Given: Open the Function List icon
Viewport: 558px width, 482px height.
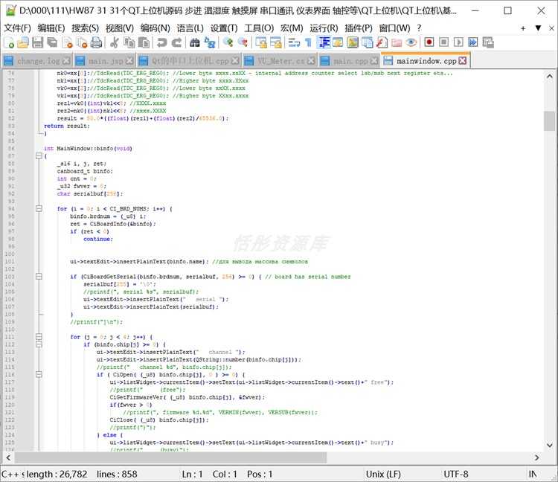Looking at the screenshot, I should [x=382, y=42].
